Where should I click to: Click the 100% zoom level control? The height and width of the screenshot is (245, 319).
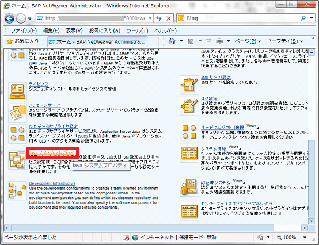click(286, 237)
